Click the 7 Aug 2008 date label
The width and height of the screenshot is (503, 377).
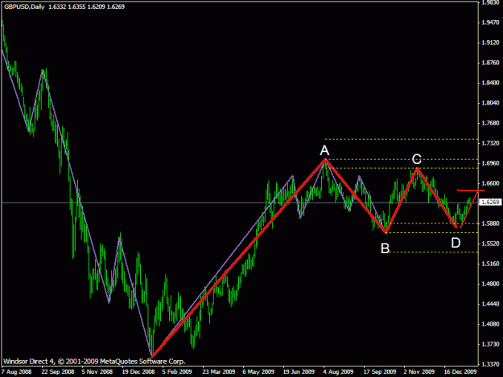tap(16, 372)
